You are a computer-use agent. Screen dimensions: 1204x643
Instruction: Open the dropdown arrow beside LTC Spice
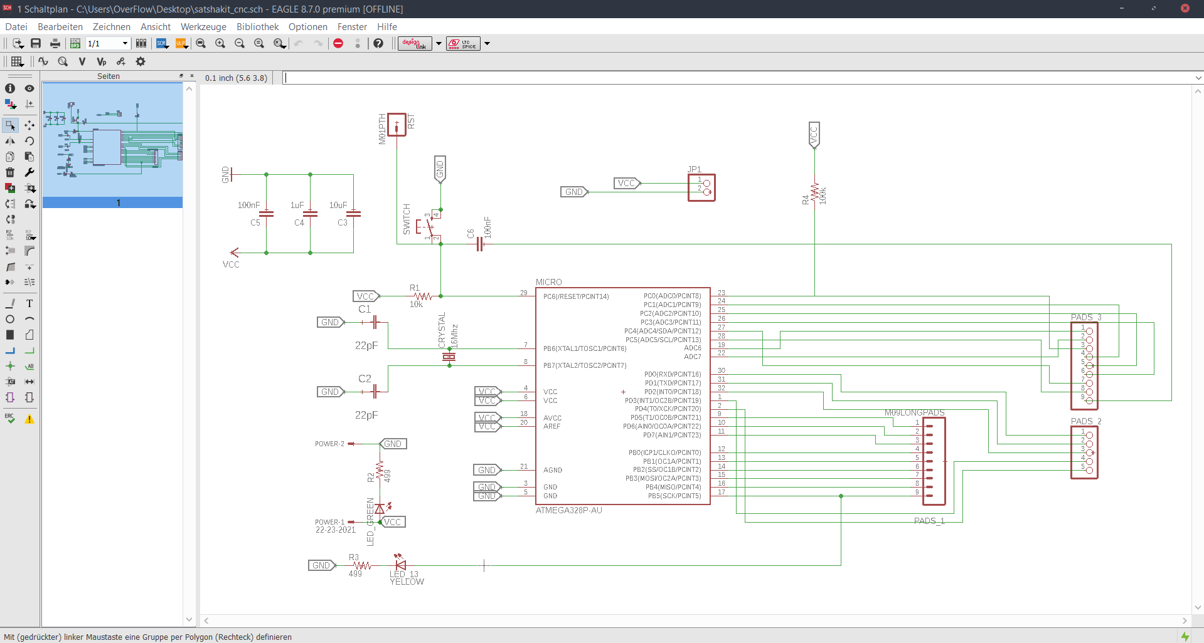point(487,43)
